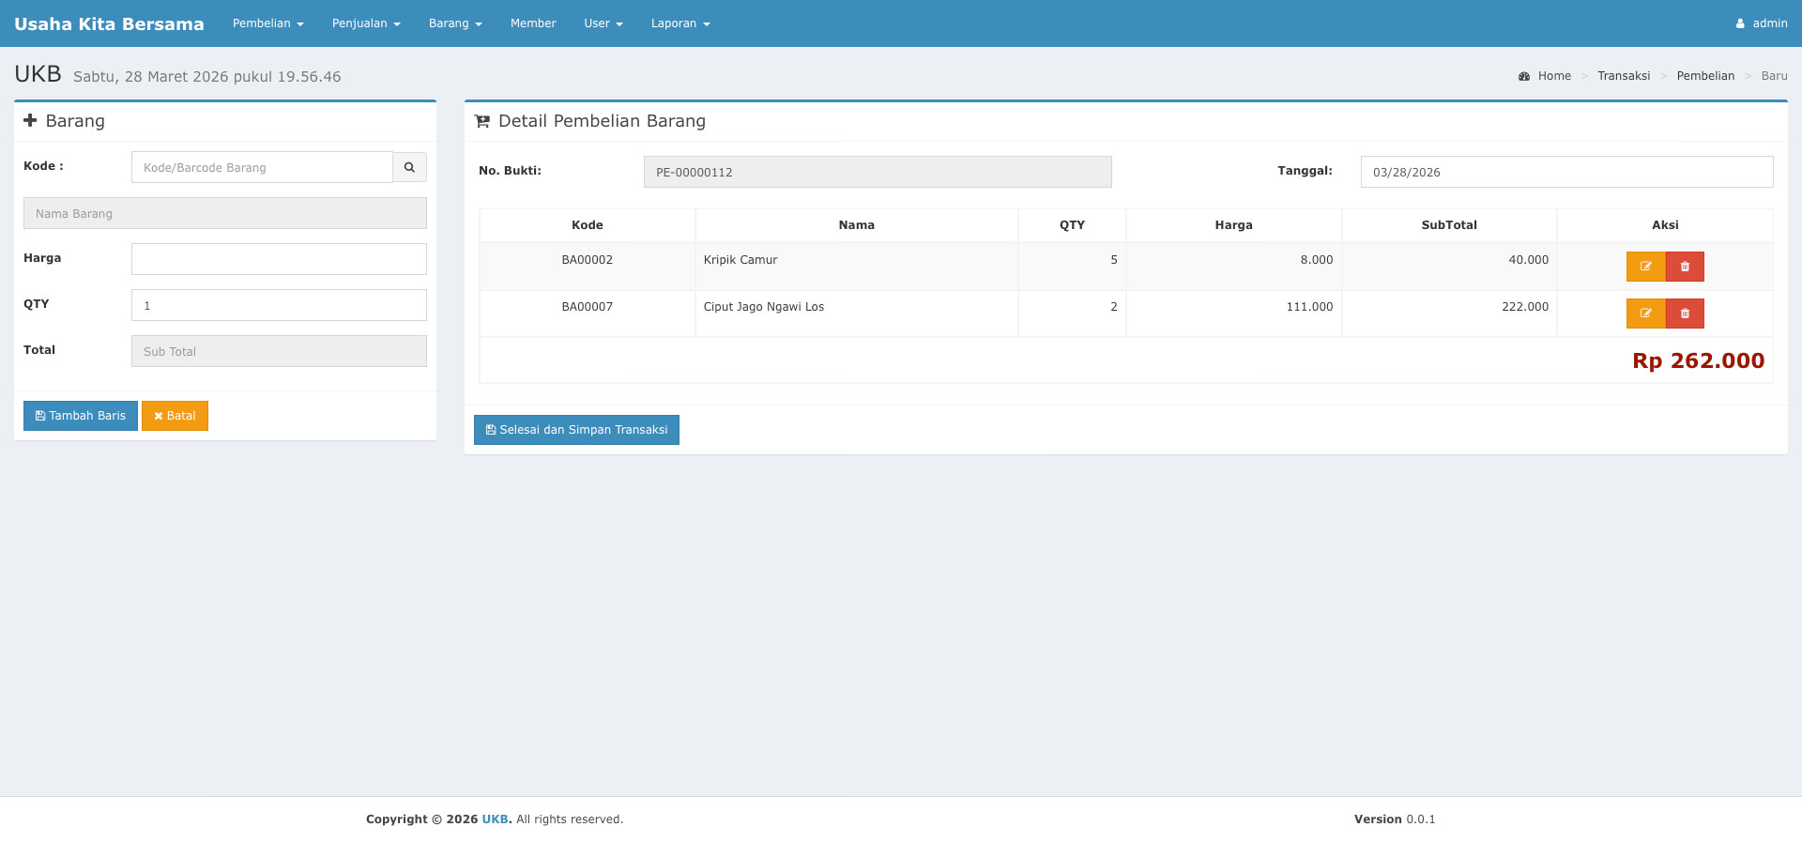Delete the Kripik Camur row
Viewport: 1802px width, 842px height.
coord(1685,267)
